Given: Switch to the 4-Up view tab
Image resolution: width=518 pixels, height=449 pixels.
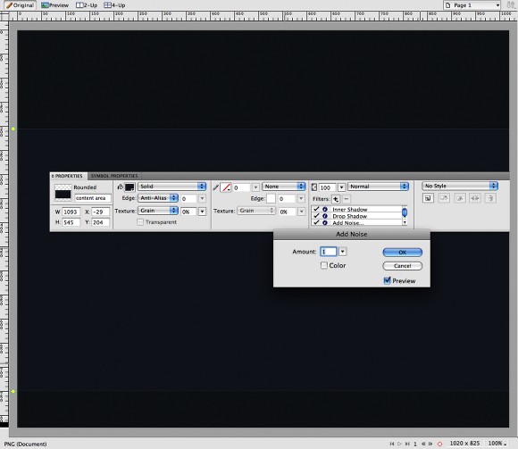Looking at the screenshot, I should click(114, 5).
